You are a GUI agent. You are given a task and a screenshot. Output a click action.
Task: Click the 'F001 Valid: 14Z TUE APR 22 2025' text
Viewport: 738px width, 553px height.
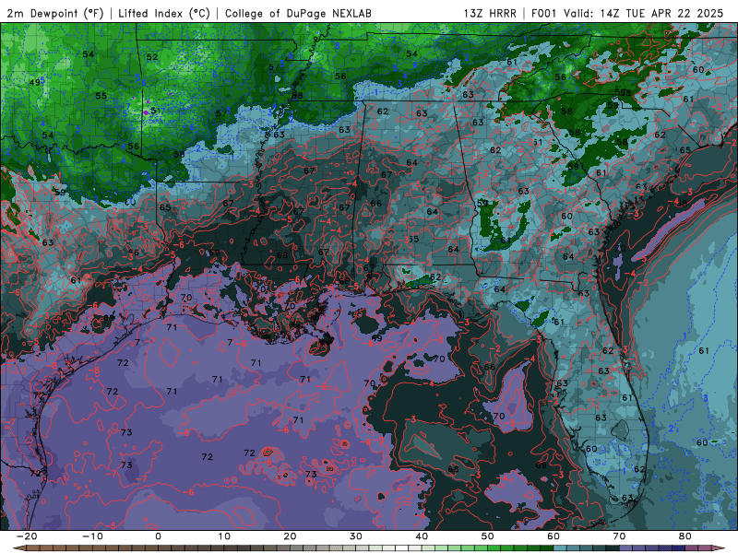click(x=627, y=13)
